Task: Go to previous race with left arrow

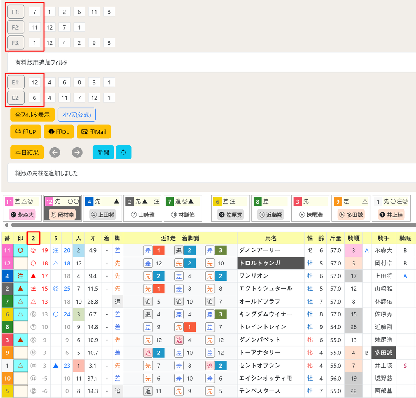Action: point(55,152)
